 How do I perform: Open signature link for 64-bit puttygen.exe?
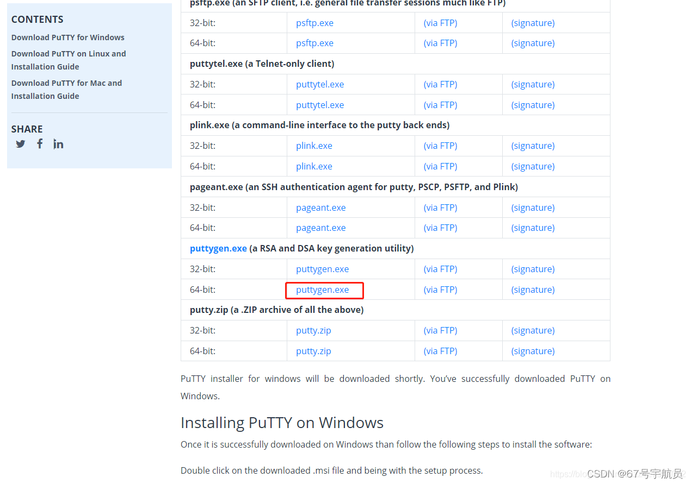click(533, 290)
